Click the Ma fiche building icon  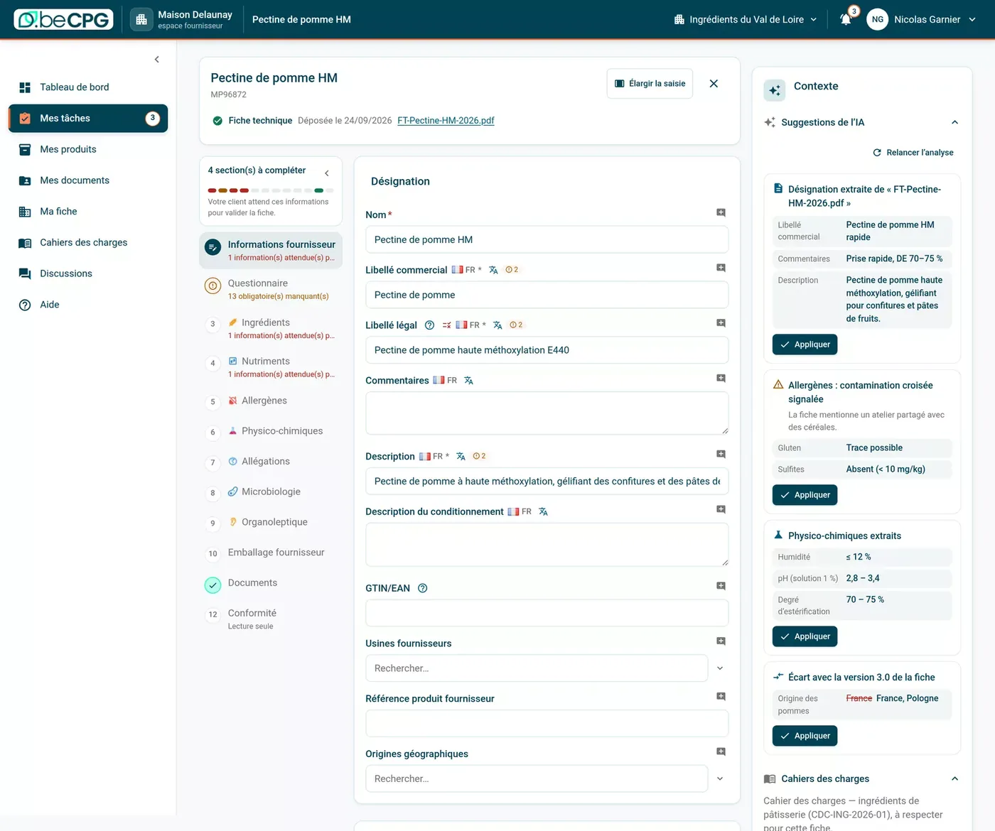tap(25, 212)
